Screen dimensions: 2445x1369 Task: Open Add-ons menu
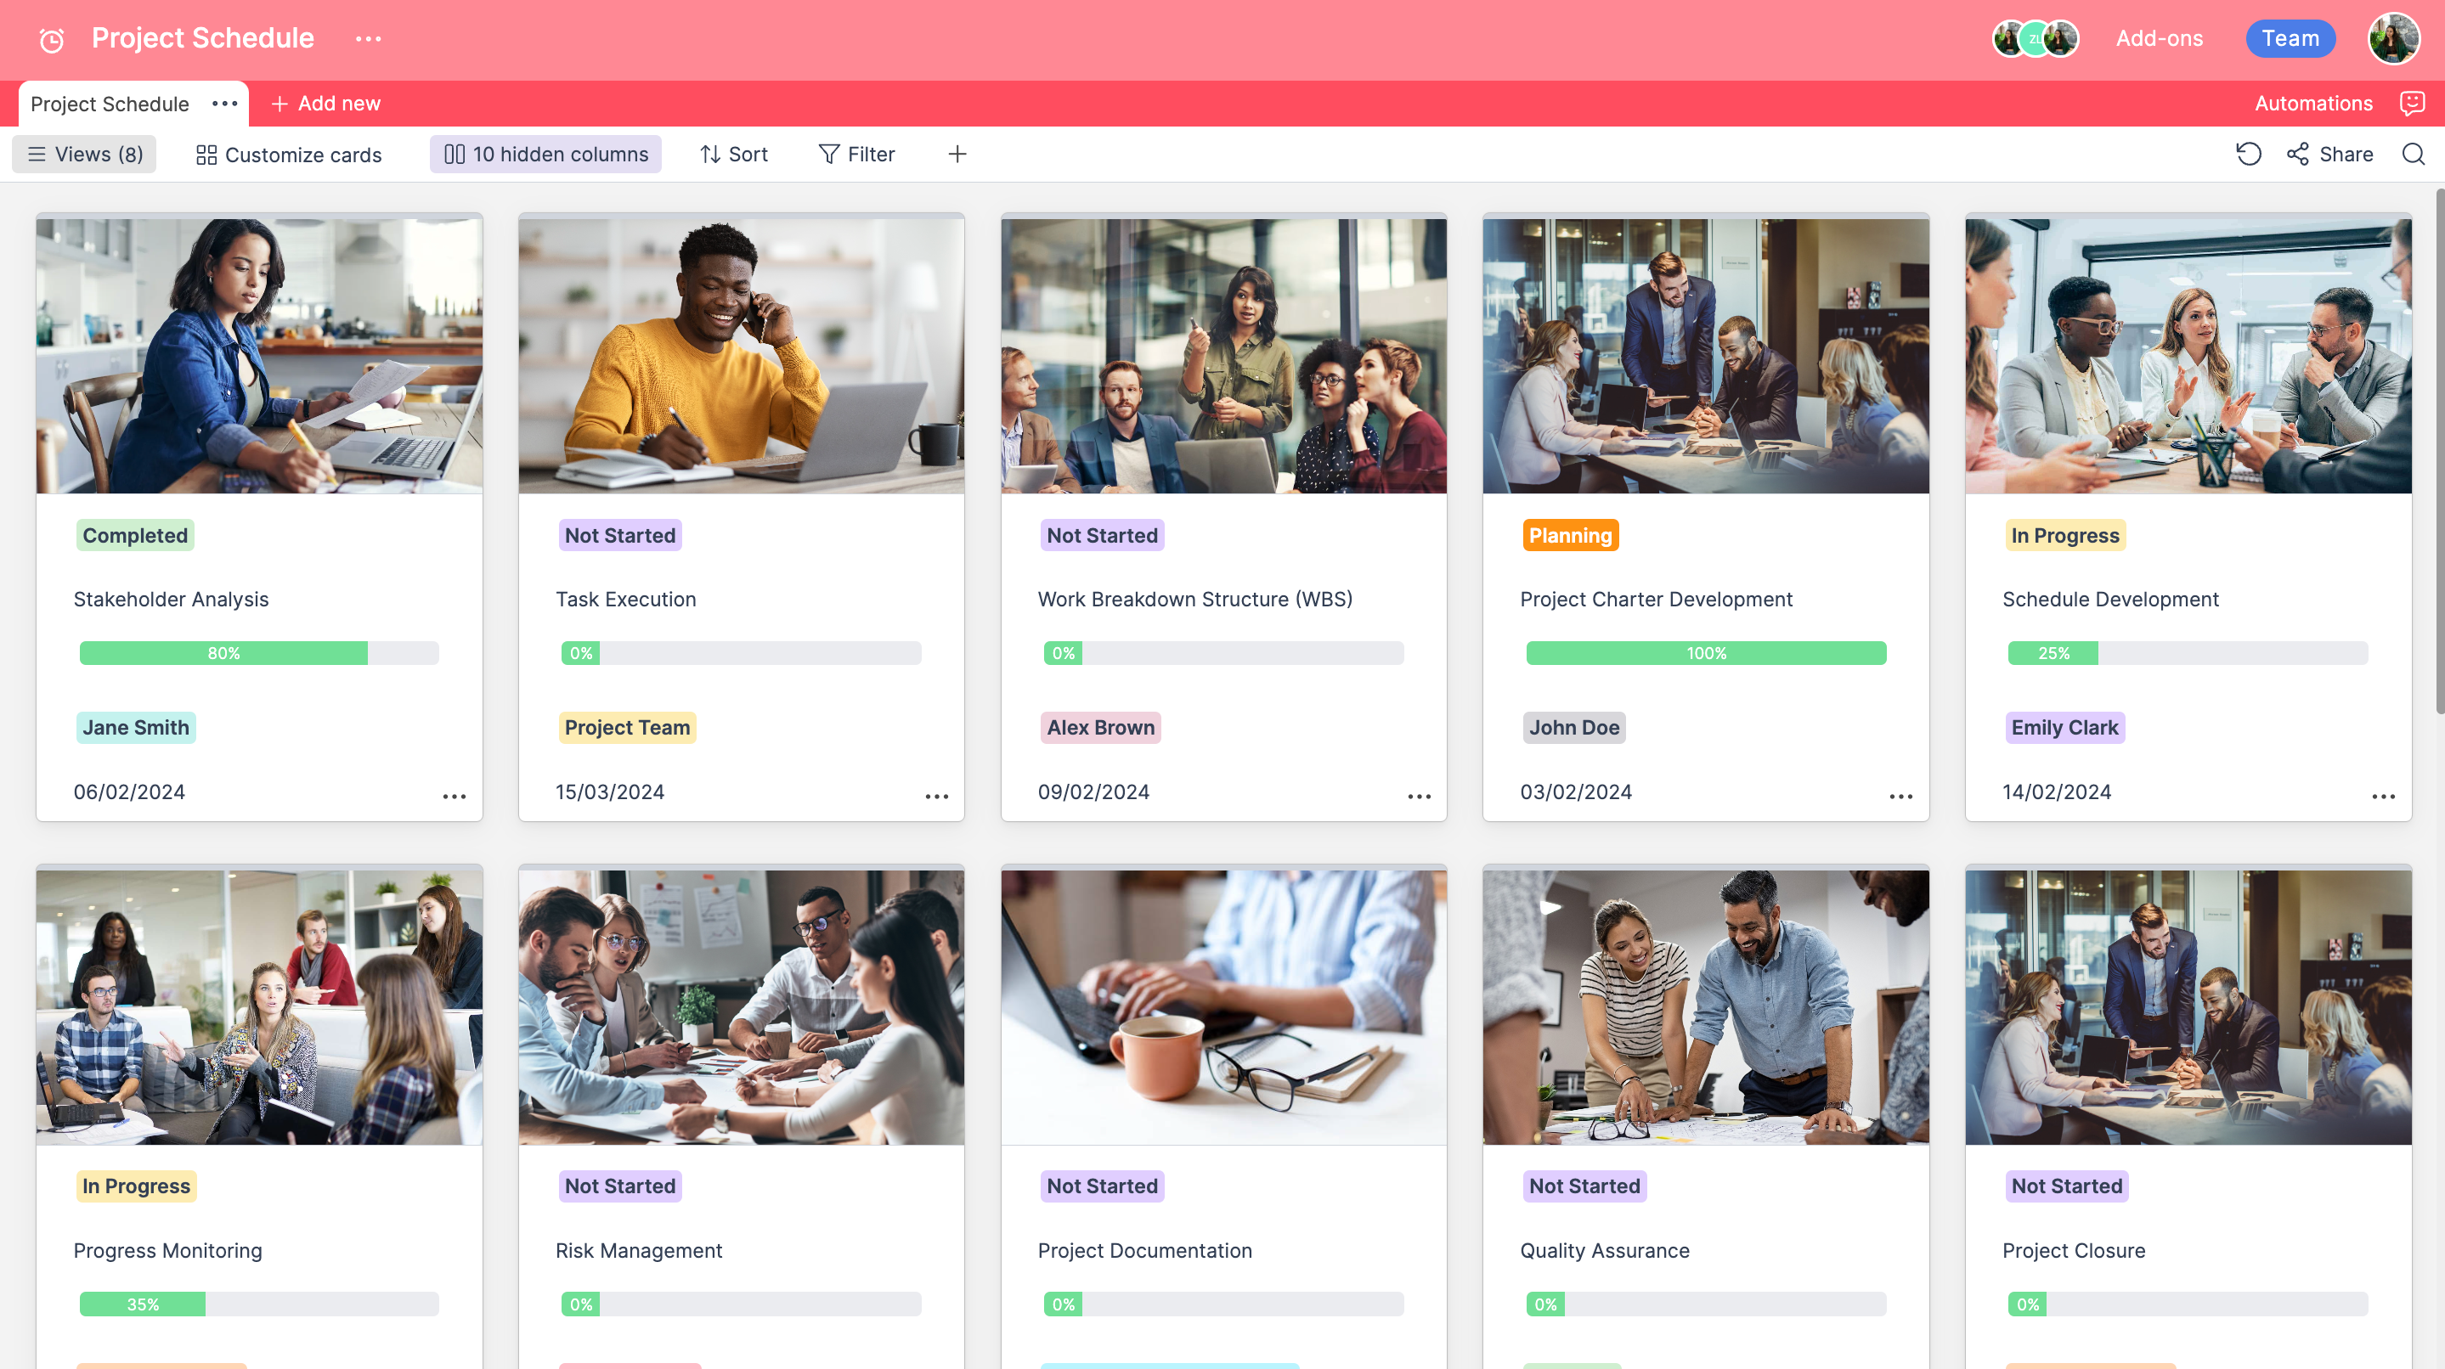(x=2160, y=39)
